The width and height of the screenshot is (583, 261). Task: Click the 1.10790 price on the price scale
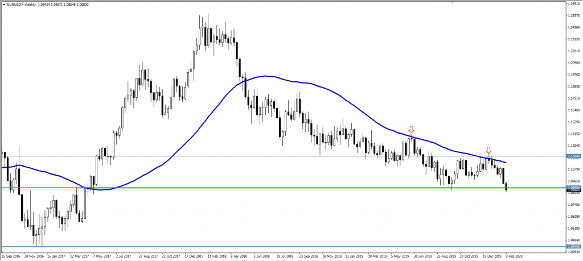[574, 169]
